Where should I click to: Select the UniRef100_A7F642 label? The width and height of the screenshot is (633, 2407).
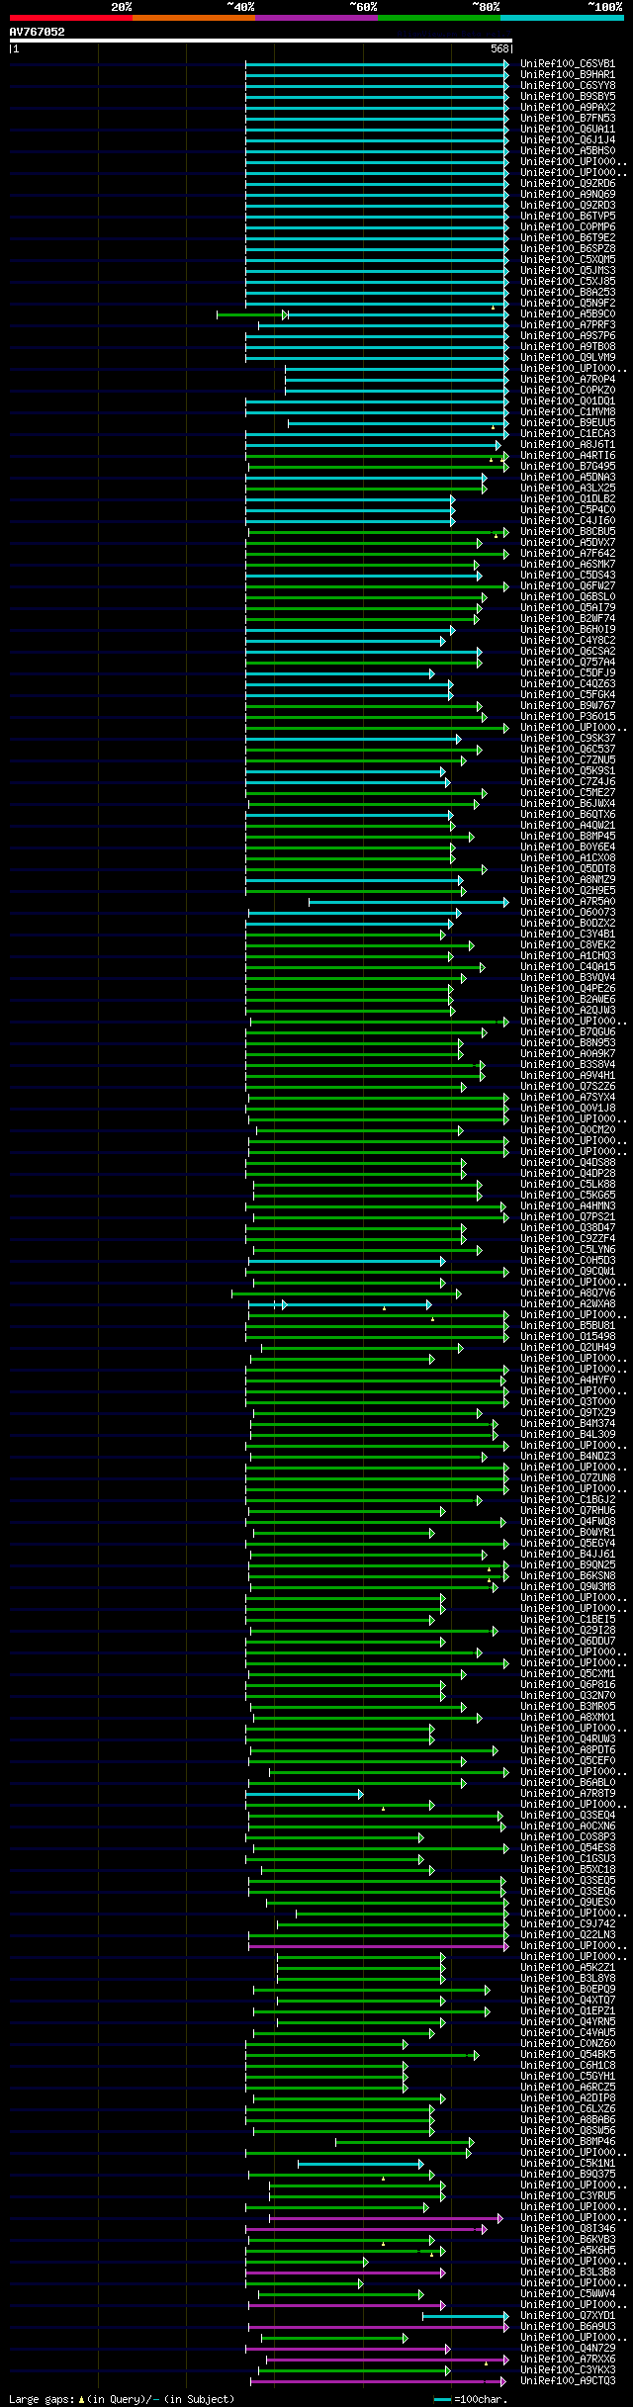[x=568, y=553]
